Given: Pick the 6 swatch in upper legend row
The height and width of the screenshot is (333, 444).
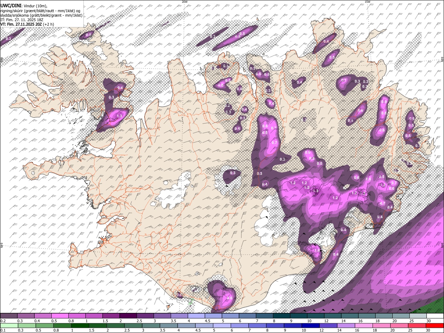Looking at the screenshot, I should 247,316.
